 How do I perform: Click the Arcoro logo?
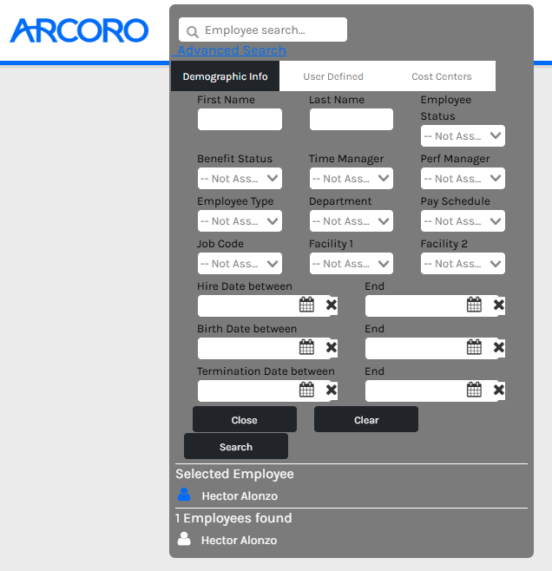[79, 30]
